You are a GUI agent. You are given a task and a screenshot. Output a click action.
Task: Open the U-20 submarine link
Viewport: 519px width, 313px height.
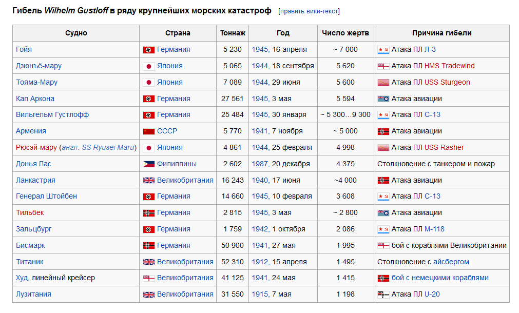coord(432,294)
